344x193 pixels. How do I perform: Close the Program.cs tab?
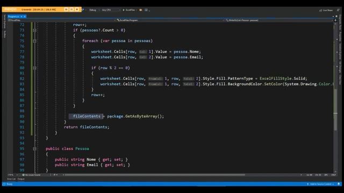25,17
